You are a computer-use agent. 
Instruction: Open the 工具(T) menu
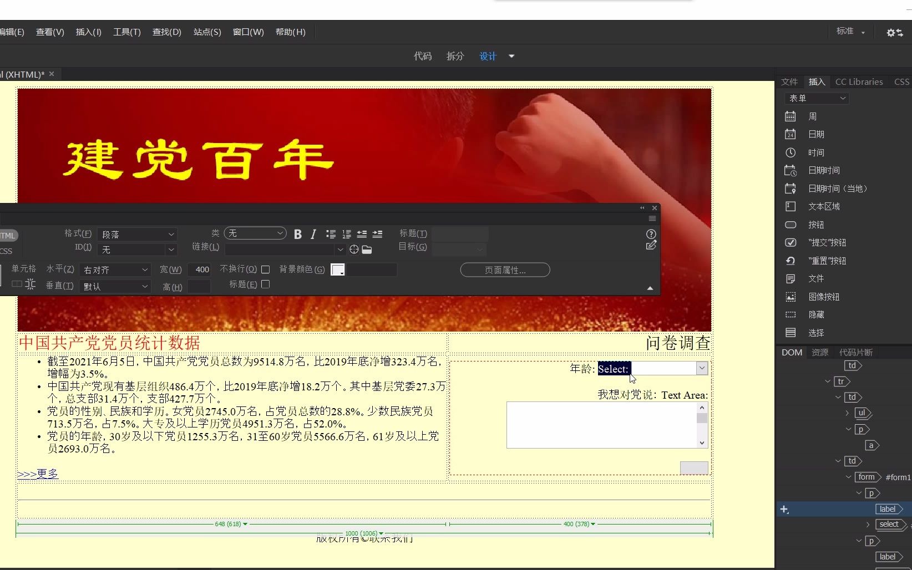click(127, 32)
